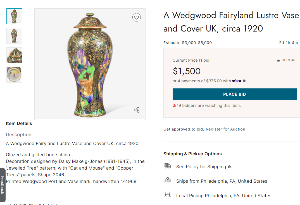This screenshot has width=300, height=205.
Task: Click the Local Pickup handoff icon
Action: click(x=168, y=195)
